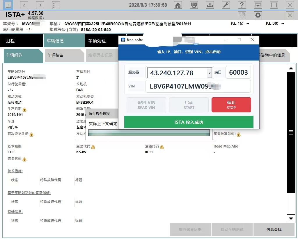Click the 基于车辆识别号的善意保修 heading

tap(29, 193)
